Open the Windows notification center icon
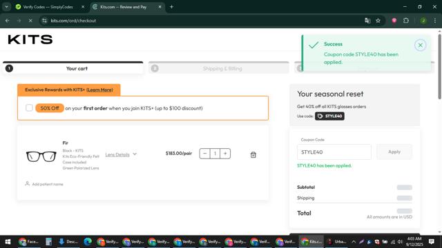Screen dimensions: 442x248 (431, 242)
